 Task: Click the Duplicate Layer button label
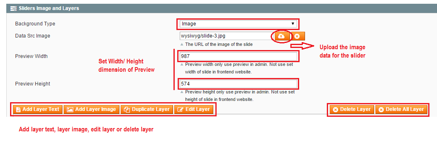151,109
